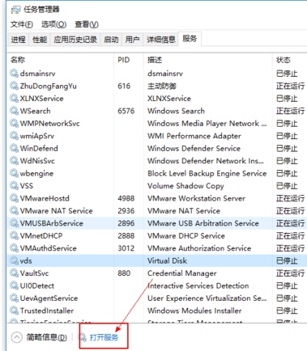The width and height of the screenshot is (307, 351).
Task: Open the 查看(V) menu
Action: tap(87, 24)
